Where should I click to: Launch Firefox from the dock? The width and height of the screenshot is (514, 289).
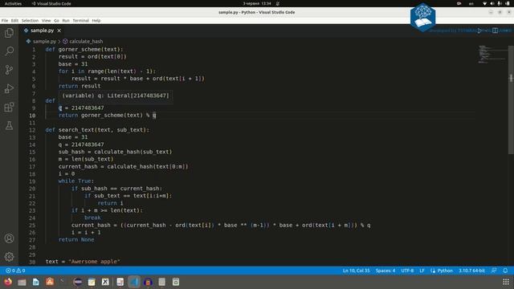coord(8,282)
